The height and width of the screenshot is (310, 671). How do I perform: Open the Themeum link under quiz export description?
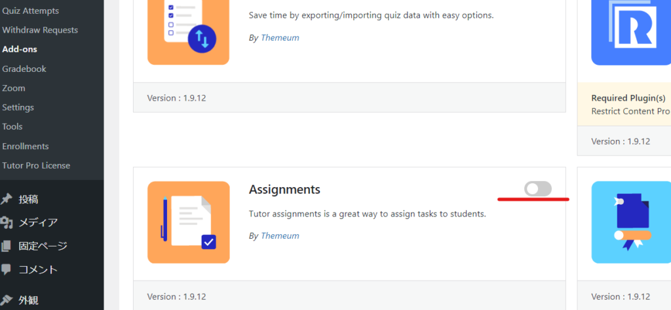[x=280, y=37]
